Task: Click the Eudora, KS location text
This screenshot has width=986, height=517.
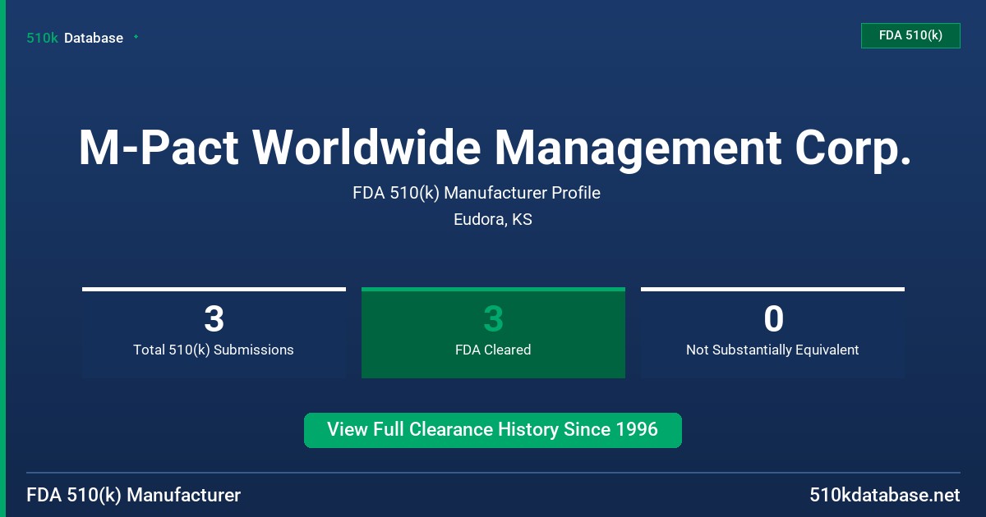Action: 493,220
